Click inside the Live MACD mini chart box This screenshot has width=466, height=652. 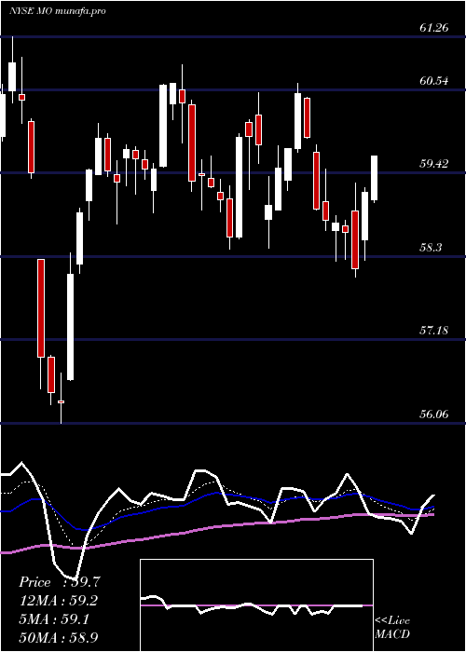pyautogui.click(x=256, y=605)
